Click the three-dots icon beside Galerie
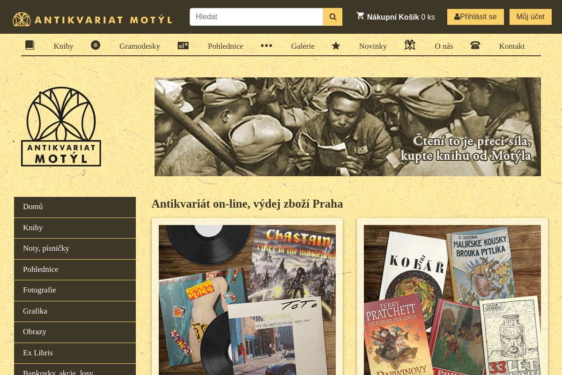 click(x=266, y=45)
